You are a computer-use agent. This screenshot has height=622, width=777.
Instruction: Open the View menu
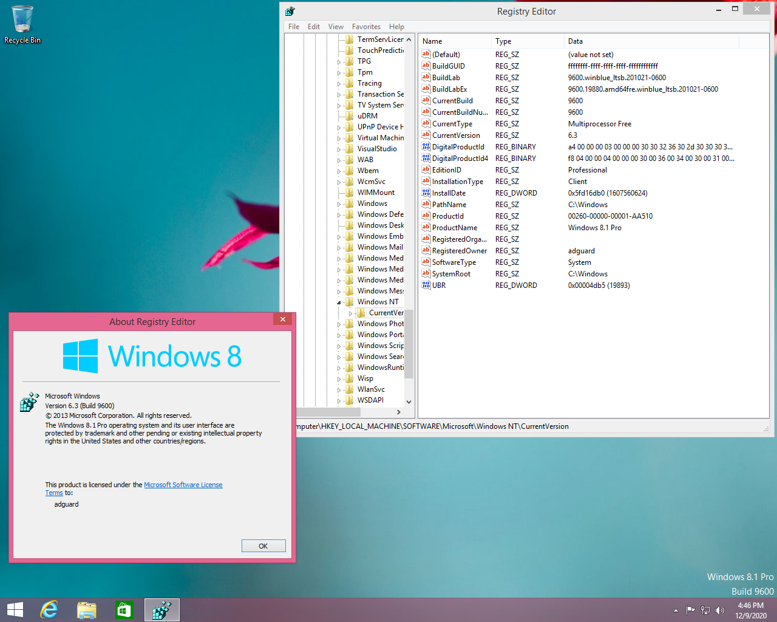(336, 27)
